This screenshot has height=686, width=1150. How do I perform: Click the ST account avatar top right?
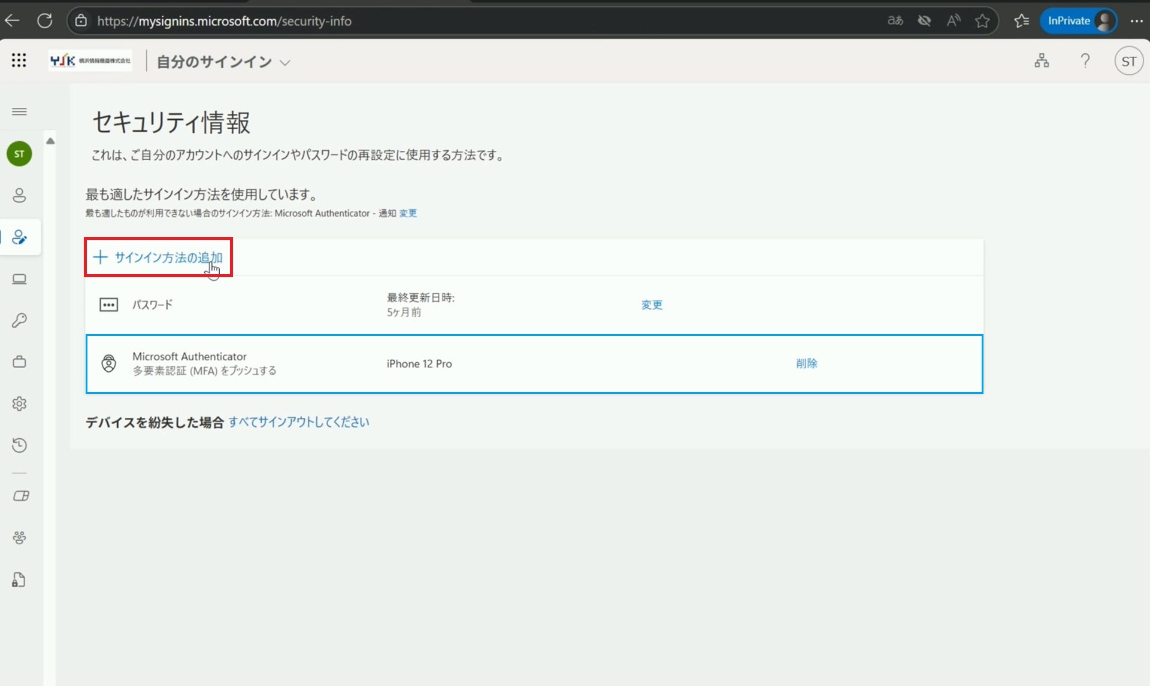[1128, 61]
